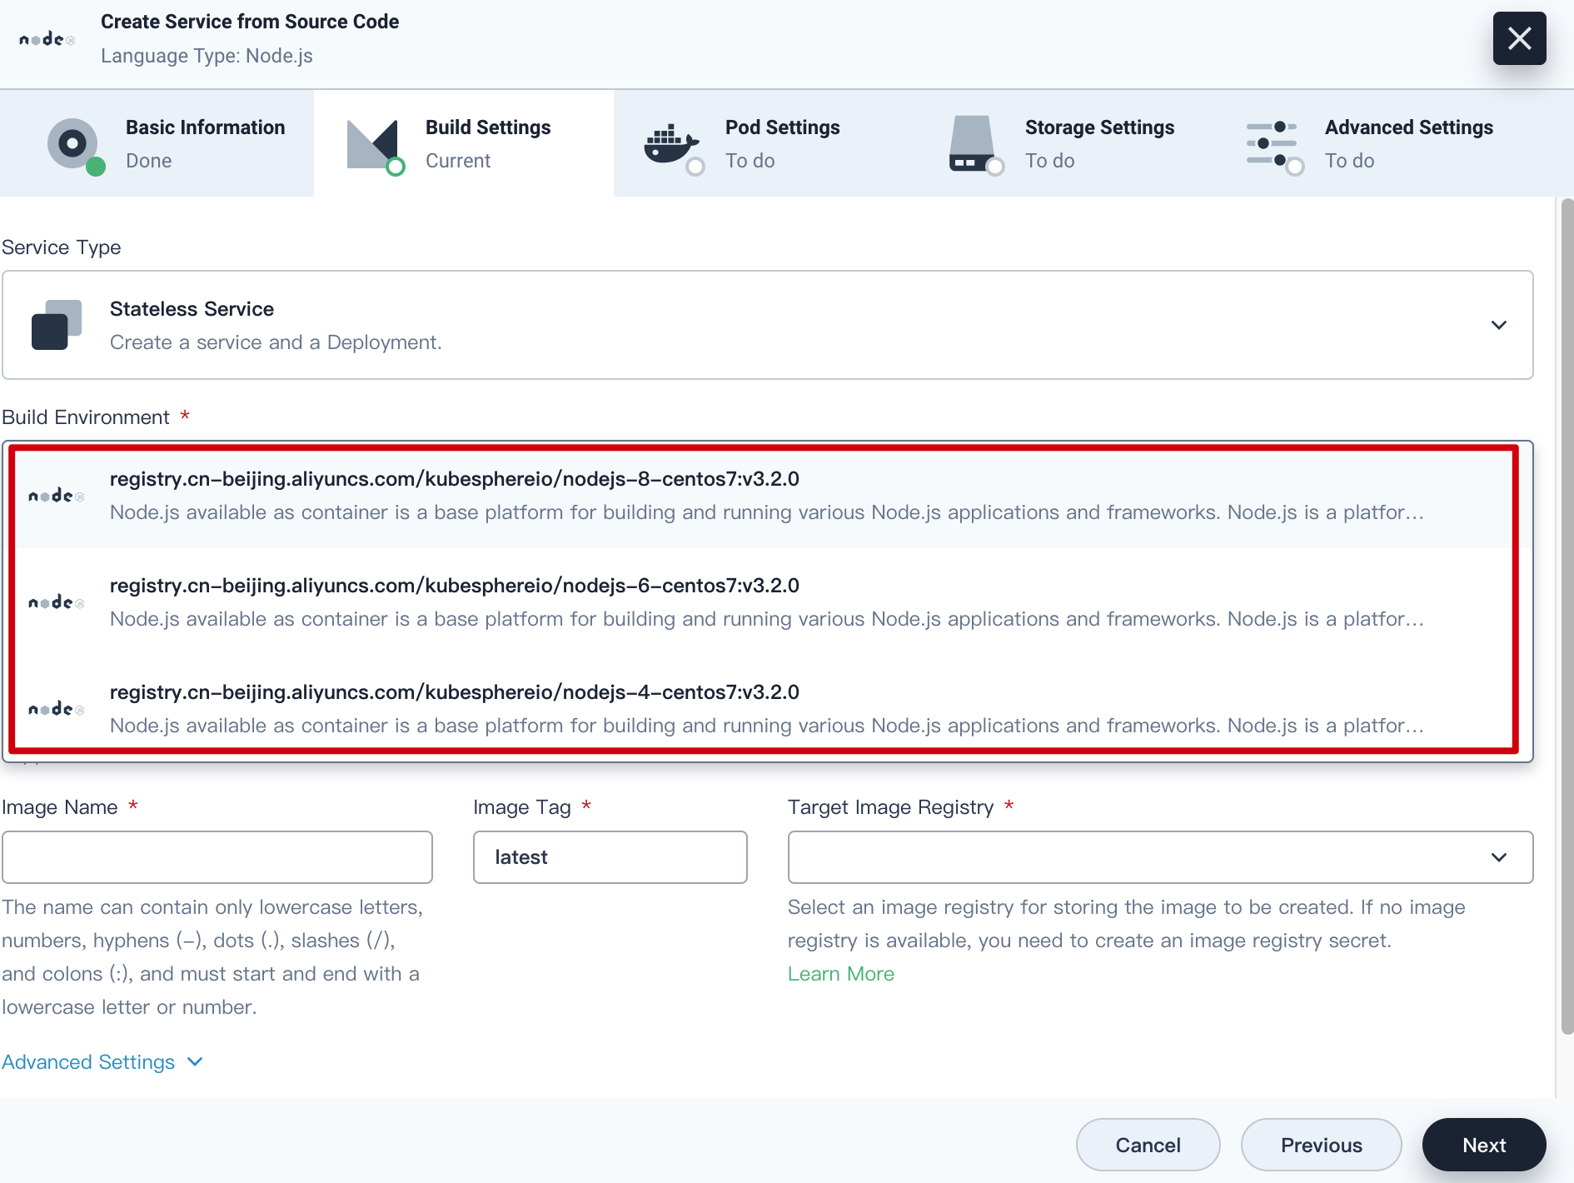Screen dimensions: 1574x1183
Task: Open the Storage Settings tab
Action: (1063, 143)
